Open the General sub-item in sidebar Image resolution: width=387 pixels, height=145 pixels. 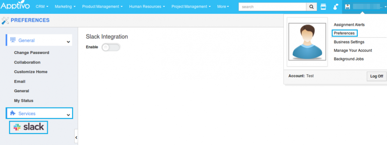pyautogui.click(x=22, y=91)
